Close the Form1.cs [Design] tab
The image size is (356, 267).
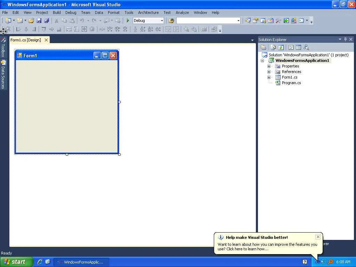coord(46,40)
